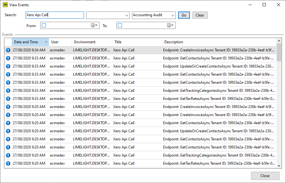This screenshot has height=183, width=286.
Task: Click the Clear button
Action: pos(200,15)
